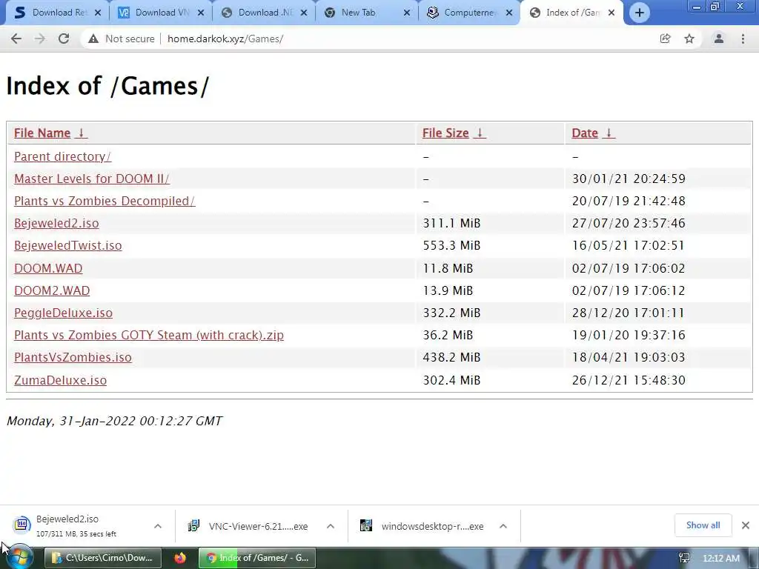Open the Chrome profile icon
Image resolution: width=759 pixels, height=569 pixels.
(719, 39)
